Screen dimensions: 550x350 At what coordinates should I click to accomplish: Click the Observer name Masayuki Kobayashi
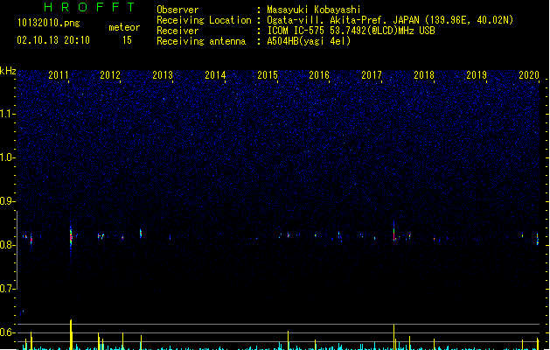point(314,10)
